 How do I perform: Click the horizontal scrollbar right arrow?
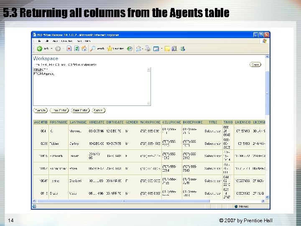[263, 201]
